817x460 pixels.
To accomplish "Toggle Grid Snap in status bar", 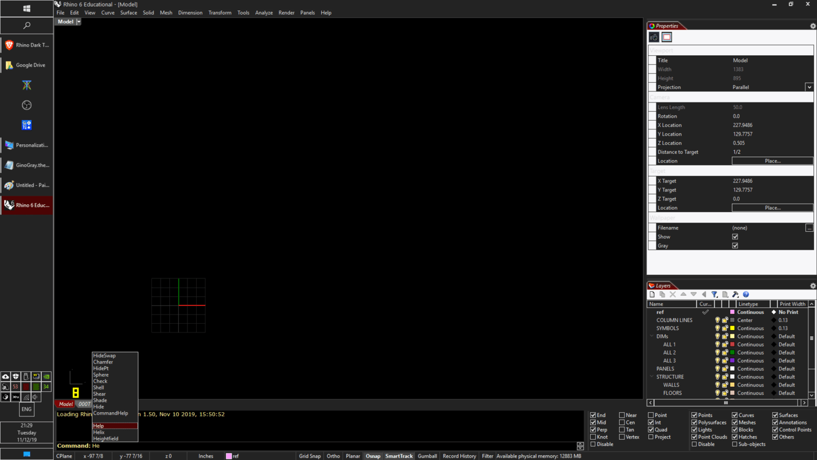I will 310,456.
